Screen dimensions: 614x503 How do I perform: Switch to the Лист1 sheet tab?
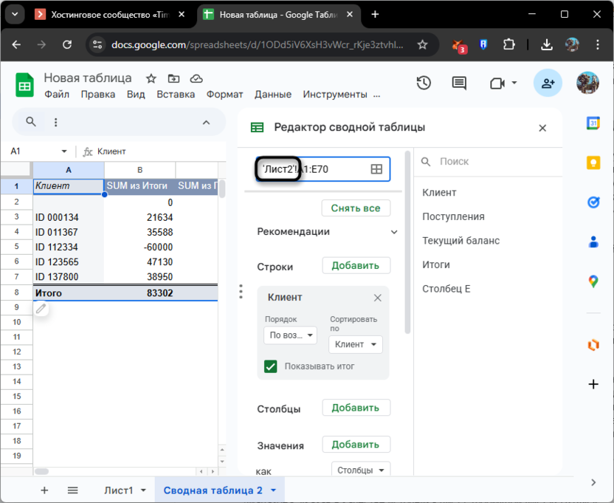pos(119,490)
